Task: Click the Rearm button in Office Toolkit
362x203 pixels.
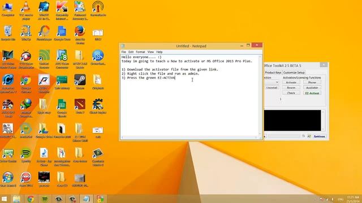Action: tap(291, 88)
